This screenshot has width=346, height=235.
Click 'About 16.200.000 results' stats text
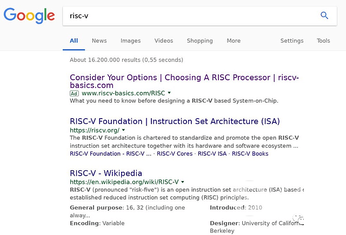(127, 60)
